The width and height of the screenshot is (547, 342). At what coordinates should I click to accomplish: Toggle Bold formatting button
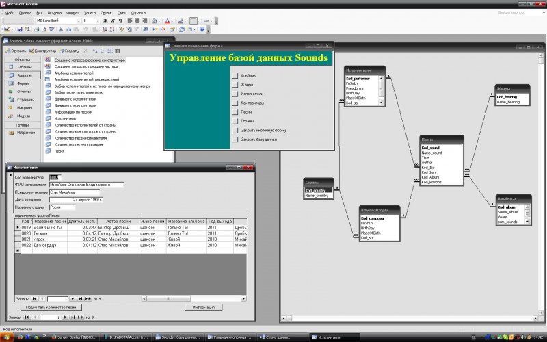105,21
